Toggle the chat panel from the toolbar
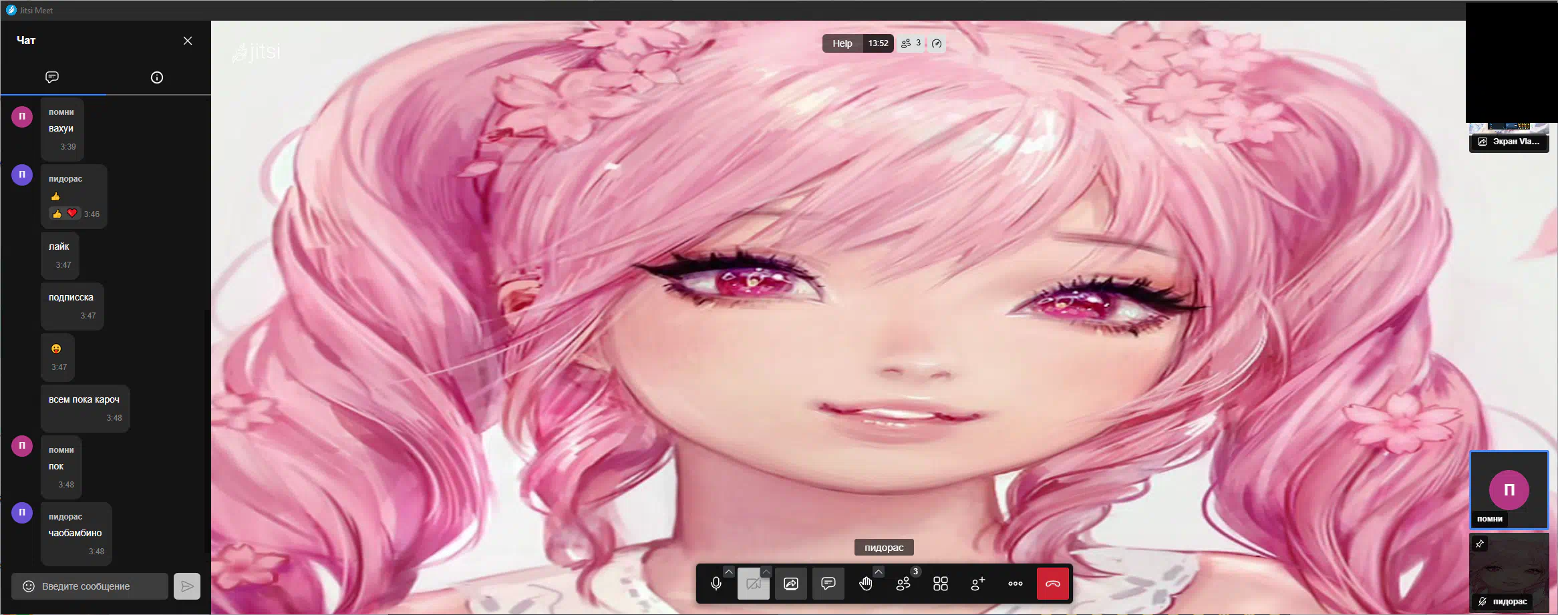 [x=828, y=584]
